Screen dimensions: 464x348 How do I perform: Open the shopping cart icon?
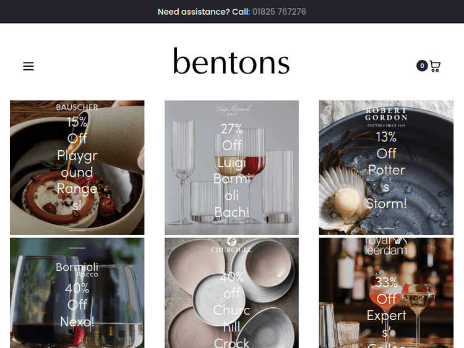point(435,66)
